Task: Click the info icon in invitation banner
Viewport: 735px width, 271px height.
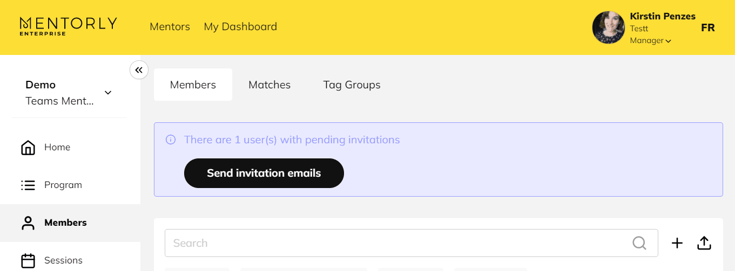Action: coord(171,140)
